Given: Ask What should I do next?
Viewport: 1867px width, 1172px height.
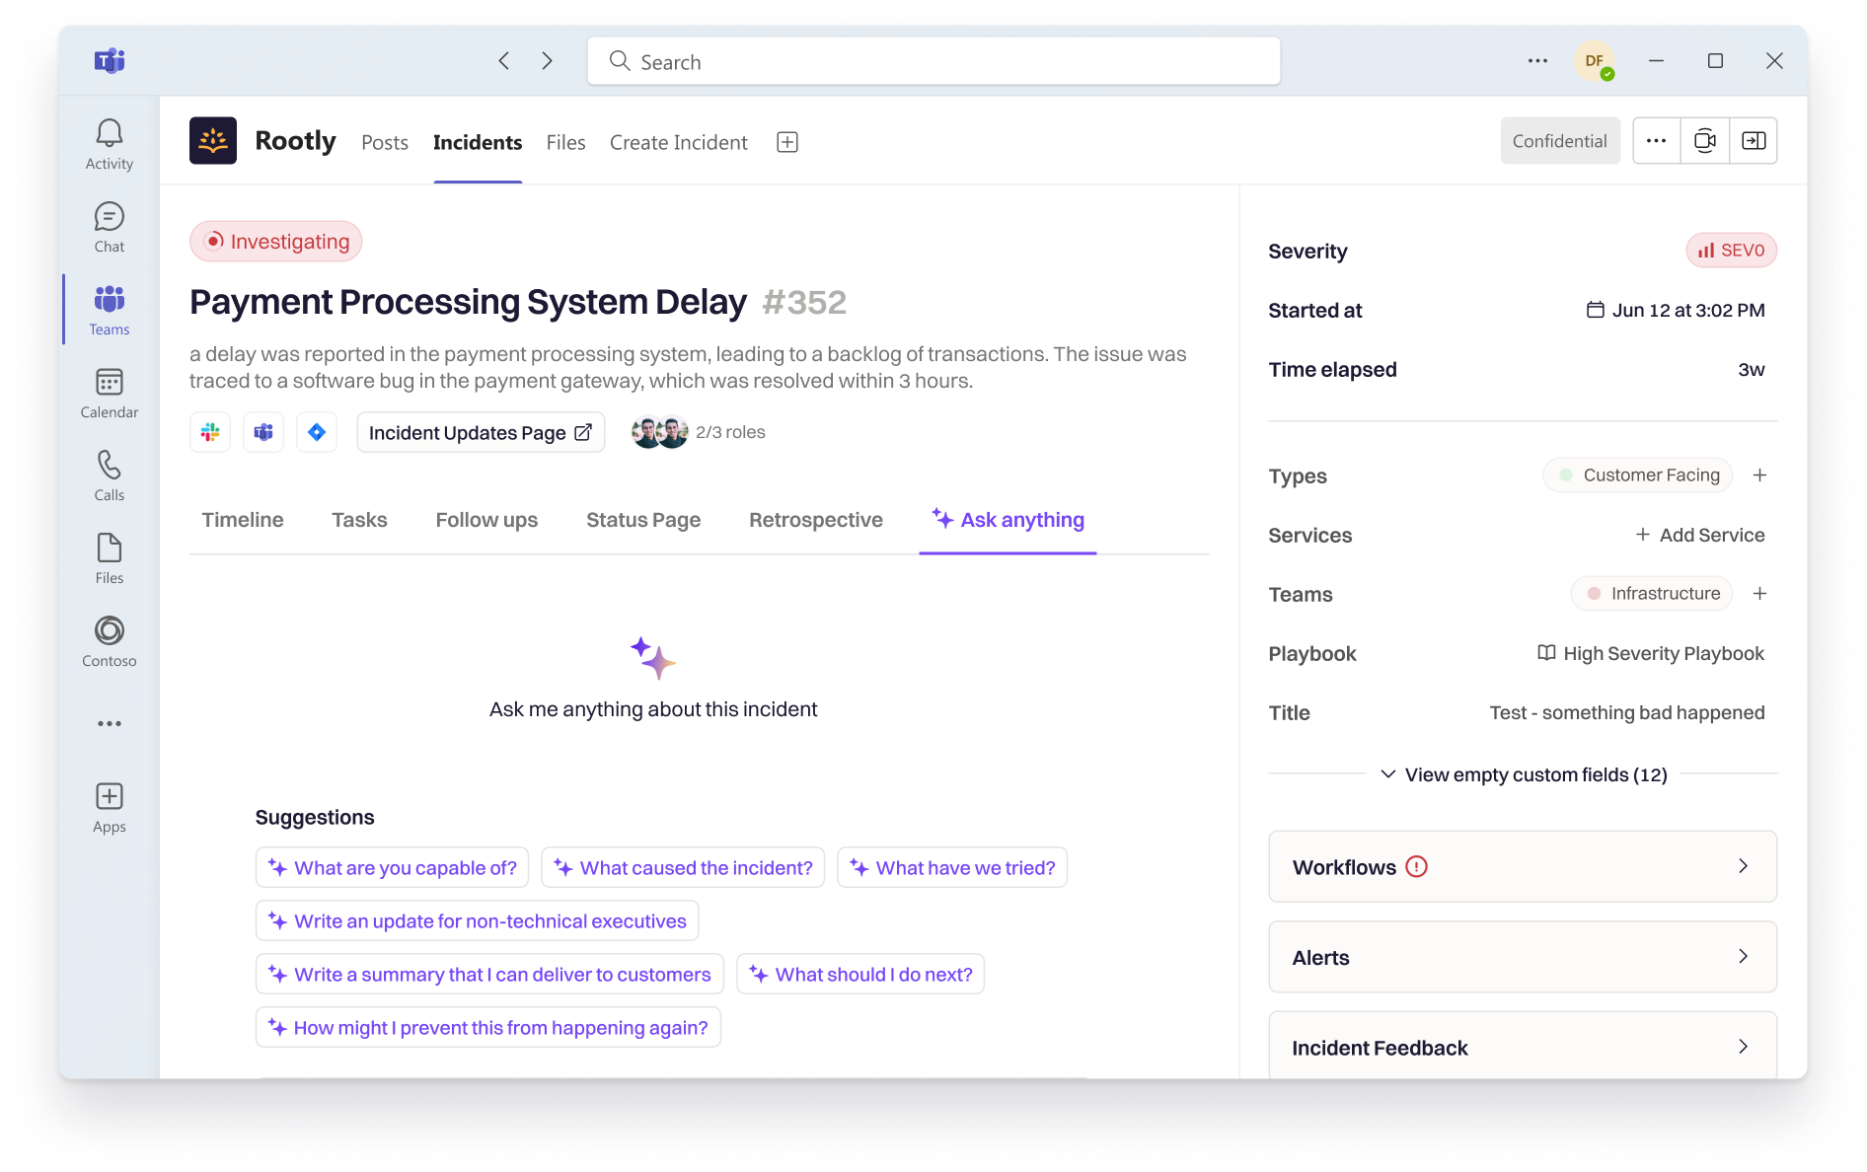Looking at the screenshot, I should [x=860, y=974].
